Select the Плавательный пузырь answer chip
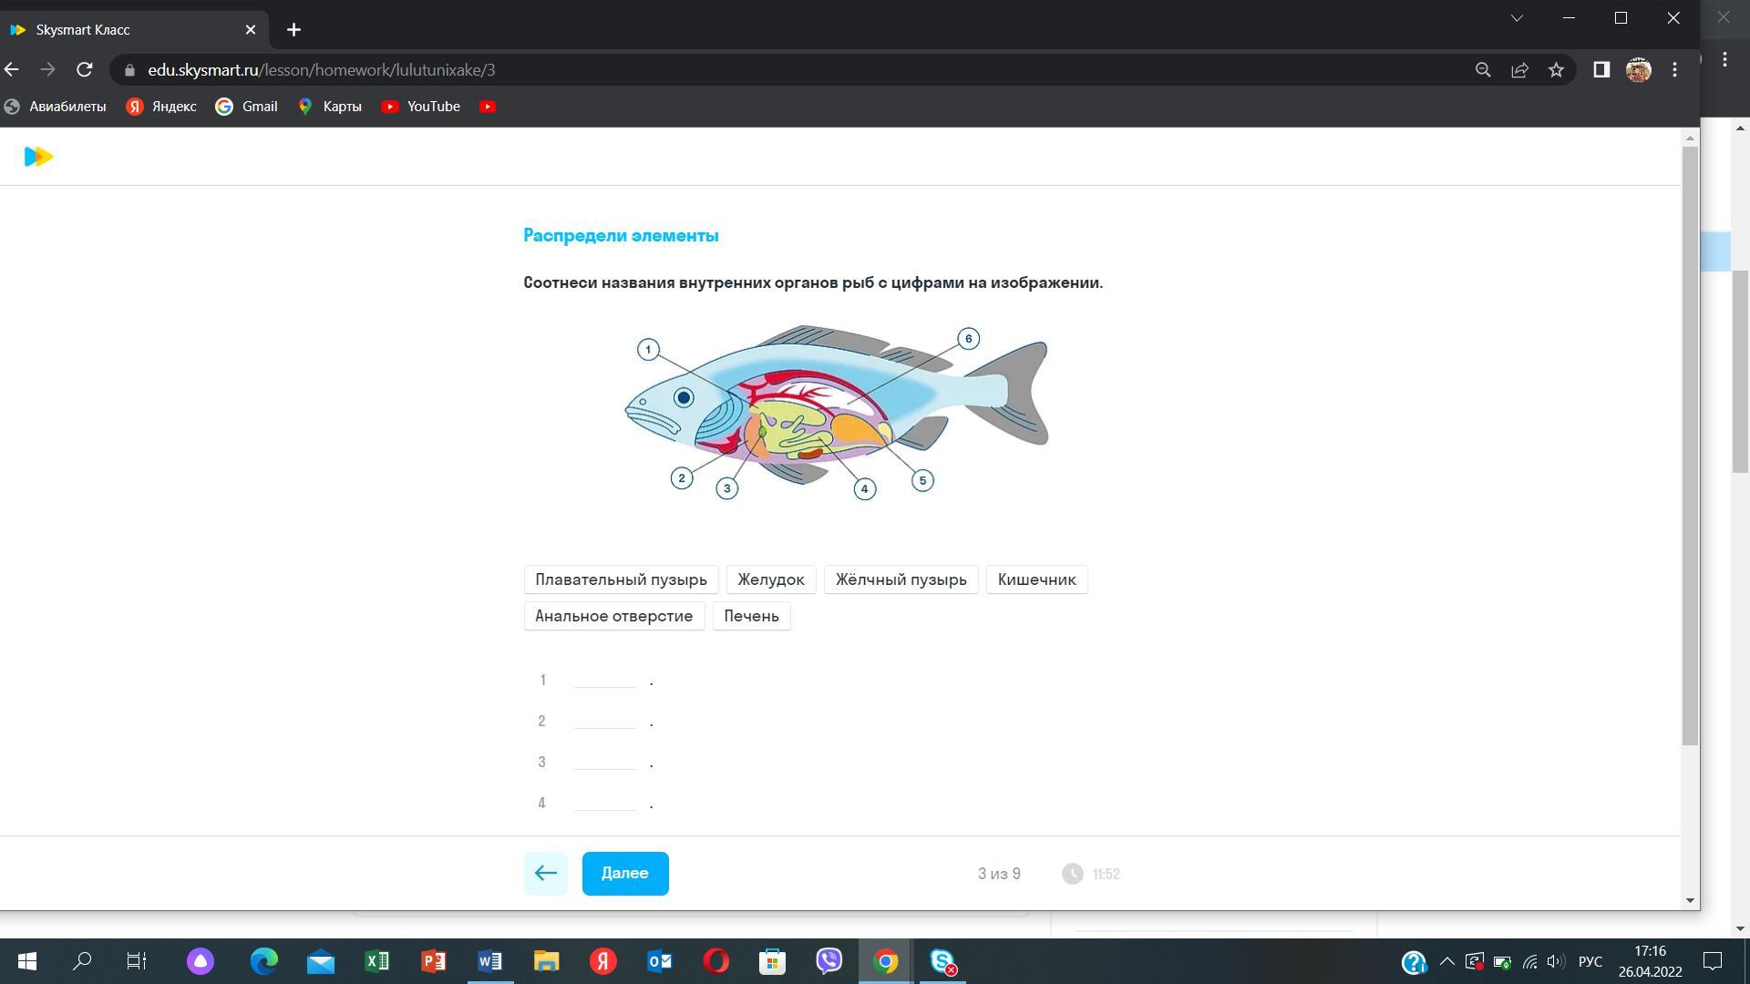The image size is (1750, 984). tap(621, 579)
